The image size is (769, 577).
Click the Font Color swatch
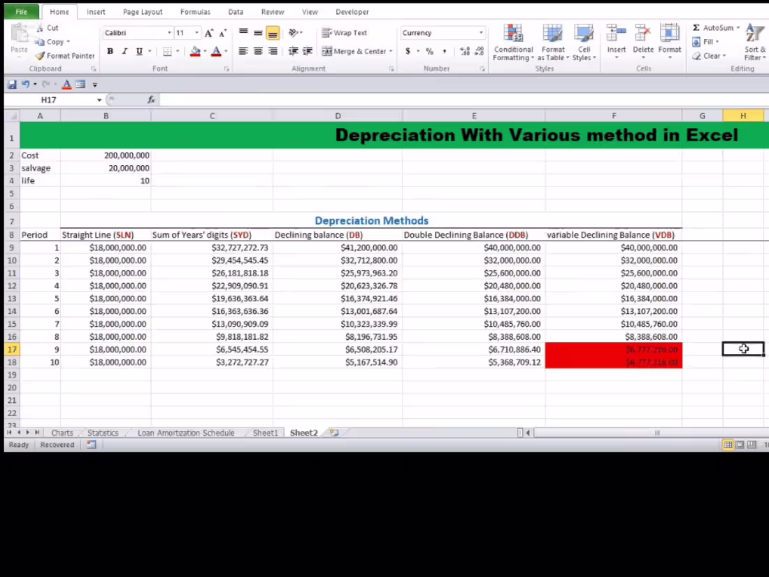(x=215, y=51)
